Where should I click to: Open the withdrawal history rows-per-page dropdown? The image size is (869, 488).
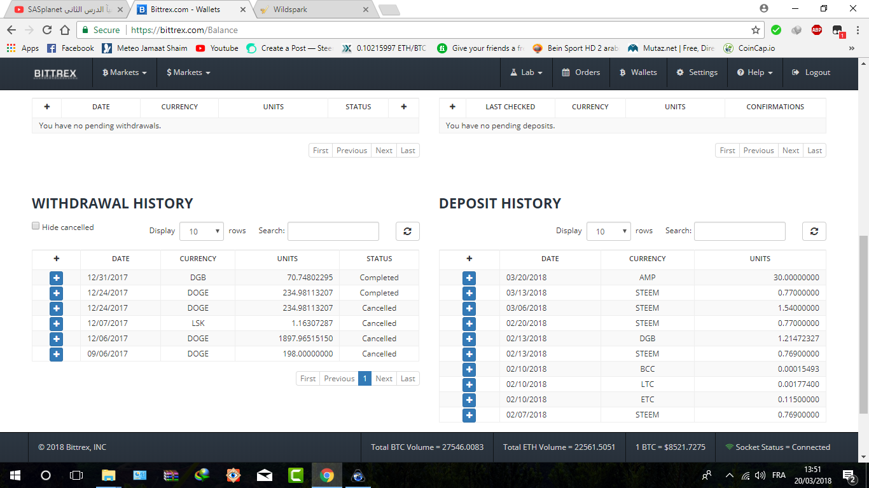(x=202, y=231)
